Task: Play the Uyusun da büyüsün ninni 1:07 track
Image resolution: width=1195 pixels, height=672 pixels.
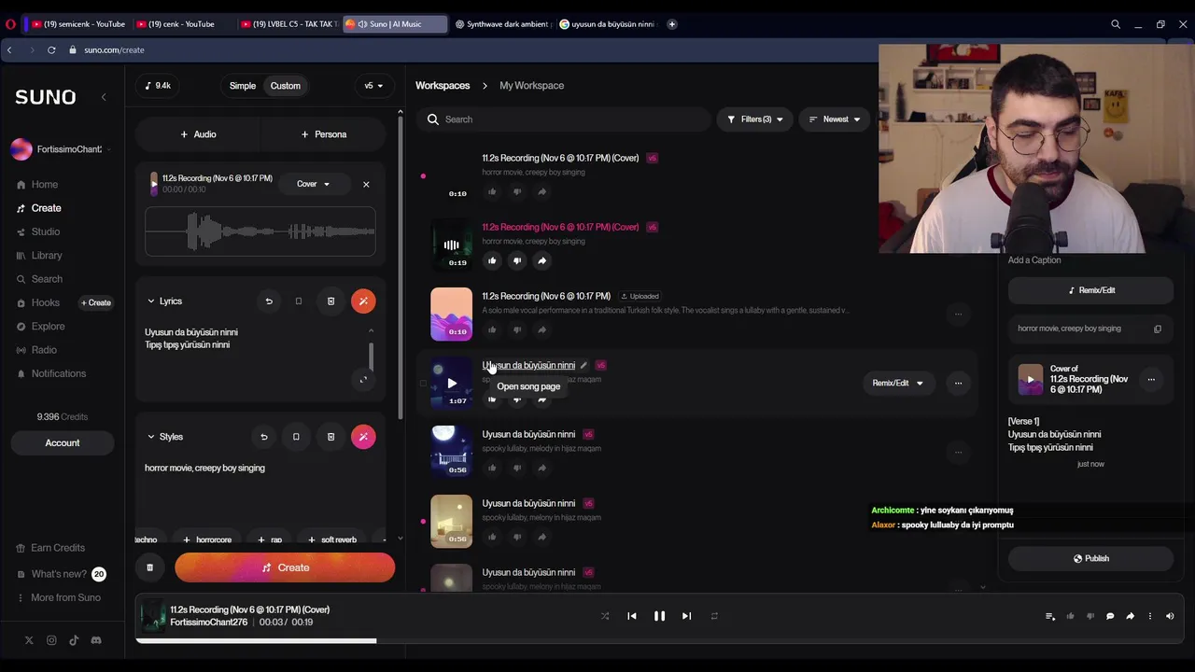Action: pyautogui.click(x=452, y=383)
